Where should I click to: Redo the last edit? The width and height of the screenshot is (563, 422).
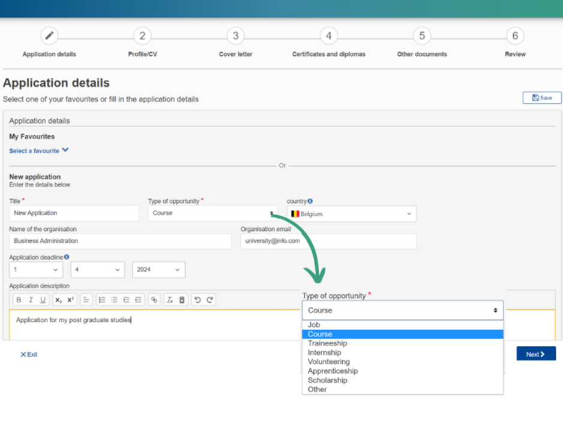coord(209,300)
